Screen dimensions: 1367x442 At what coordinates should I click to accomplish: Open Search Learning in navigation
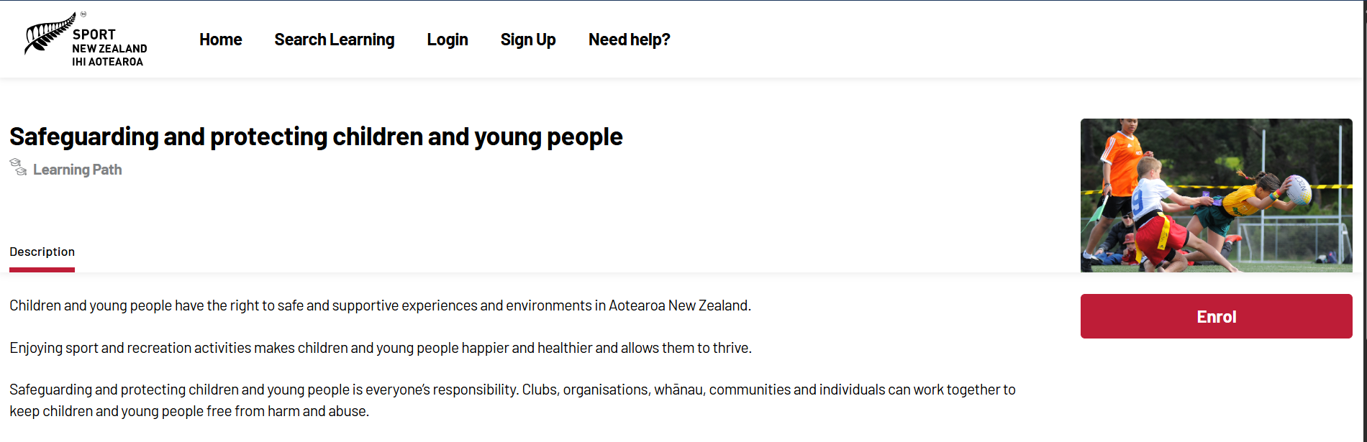334,40
